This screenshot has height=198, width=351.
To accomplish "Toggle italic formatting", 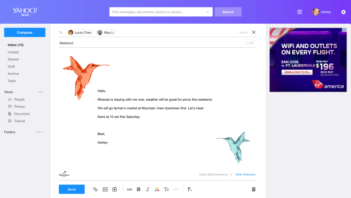I will point(148,189).
